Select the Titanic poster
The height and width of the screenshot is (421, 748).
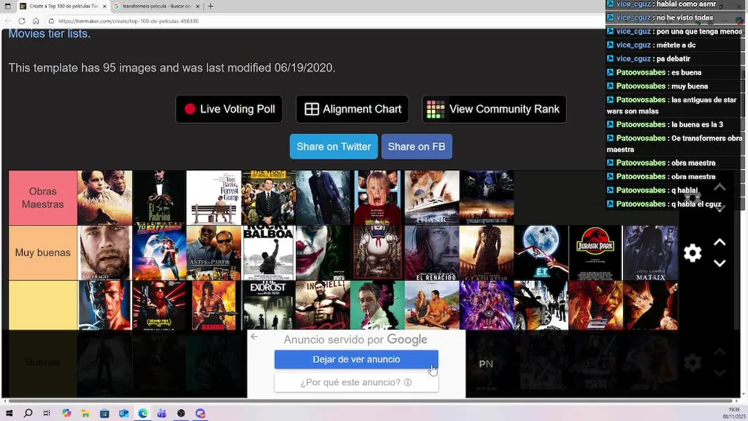tap(432, 198)
